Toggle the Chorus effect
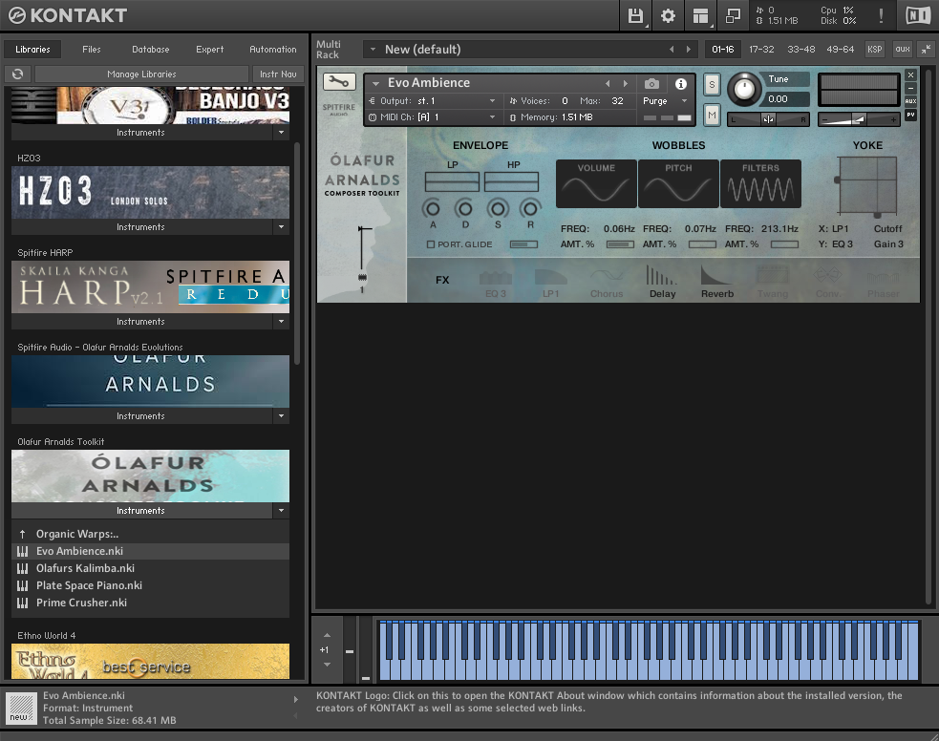 (x=607, y=282)
